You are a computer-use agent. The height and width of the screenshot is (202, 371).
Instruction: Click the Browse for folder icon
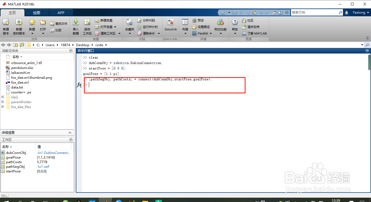(x=21, y=45)
